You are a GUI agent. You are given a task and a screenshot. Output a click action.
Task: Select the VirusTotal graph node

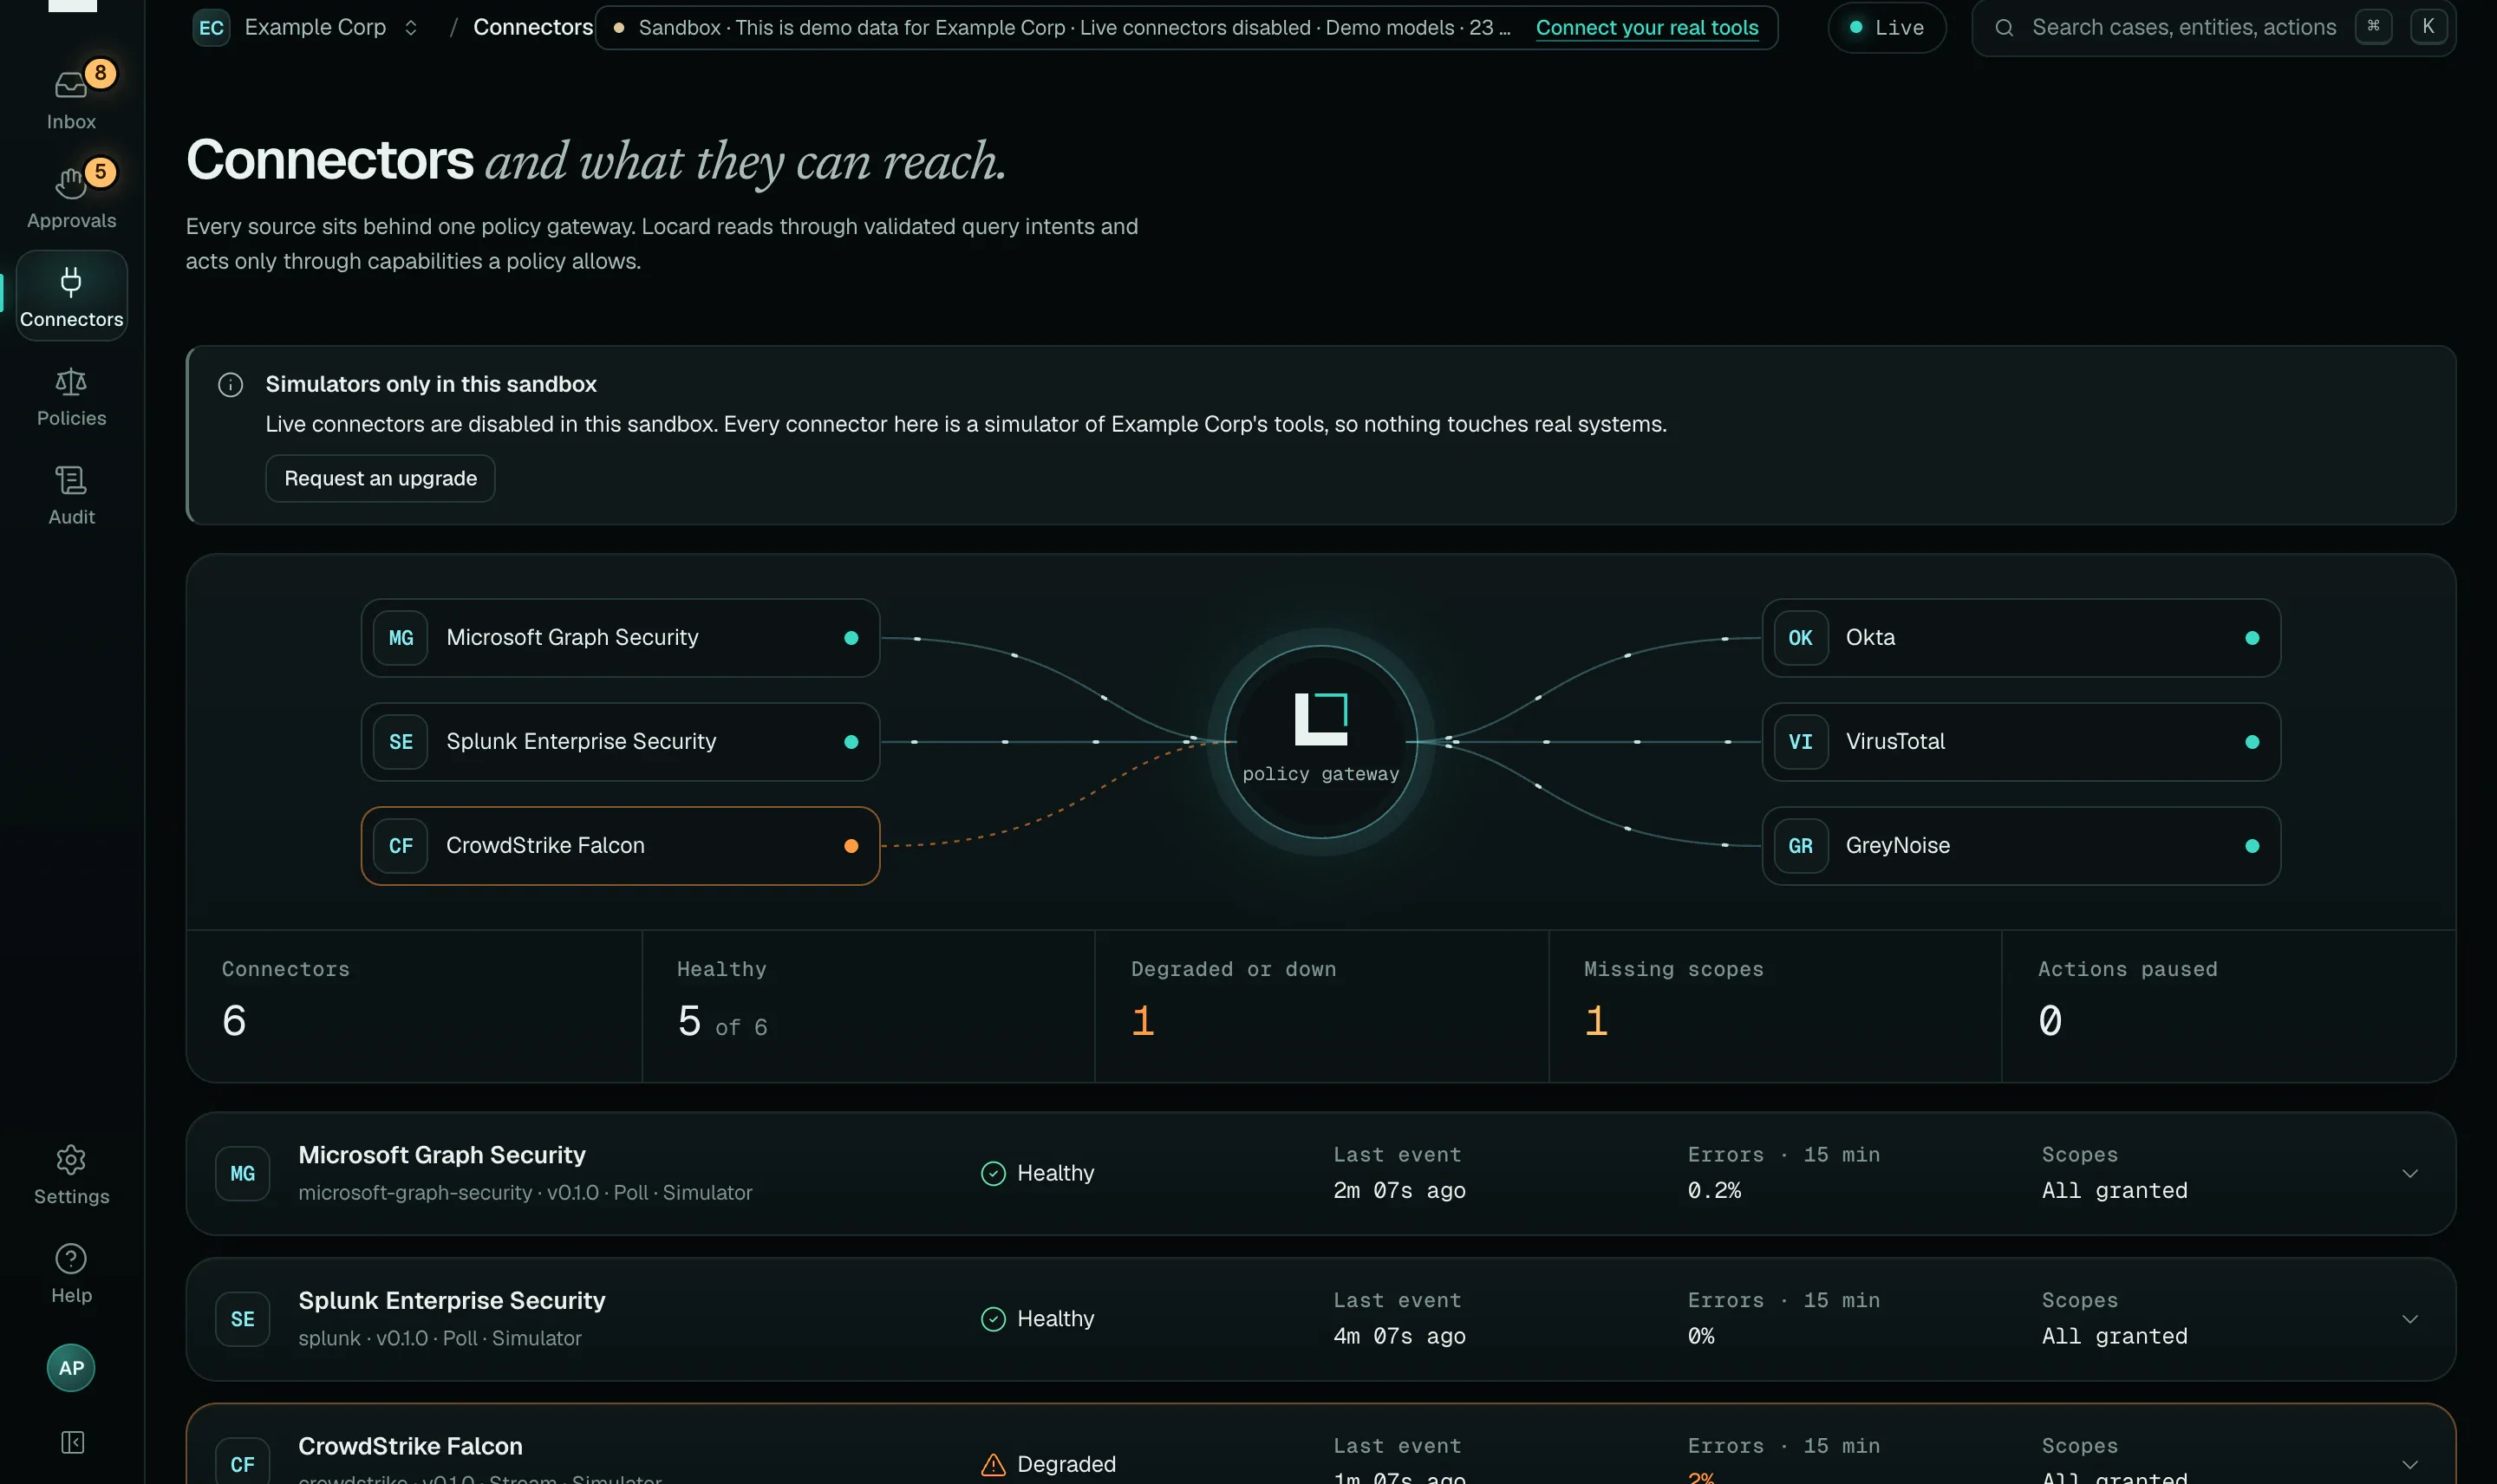pos(2021,742)
